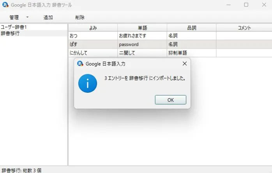Sort by the 品詞 column header

[191, 28]
